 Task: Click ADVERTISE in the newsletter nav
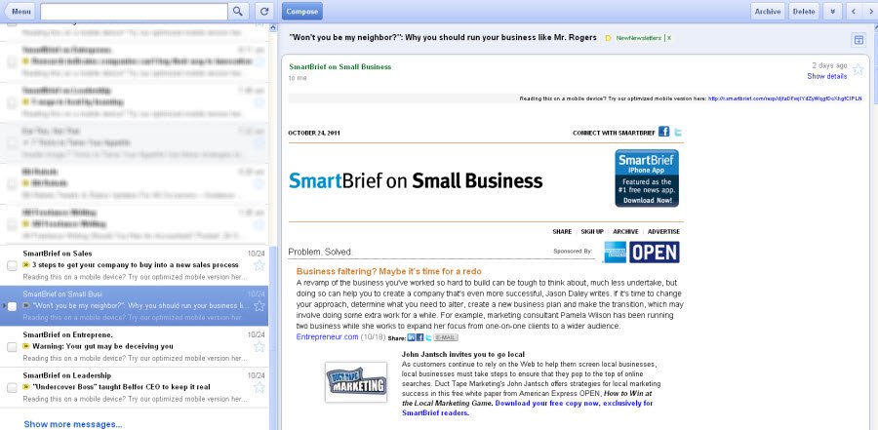663,231
